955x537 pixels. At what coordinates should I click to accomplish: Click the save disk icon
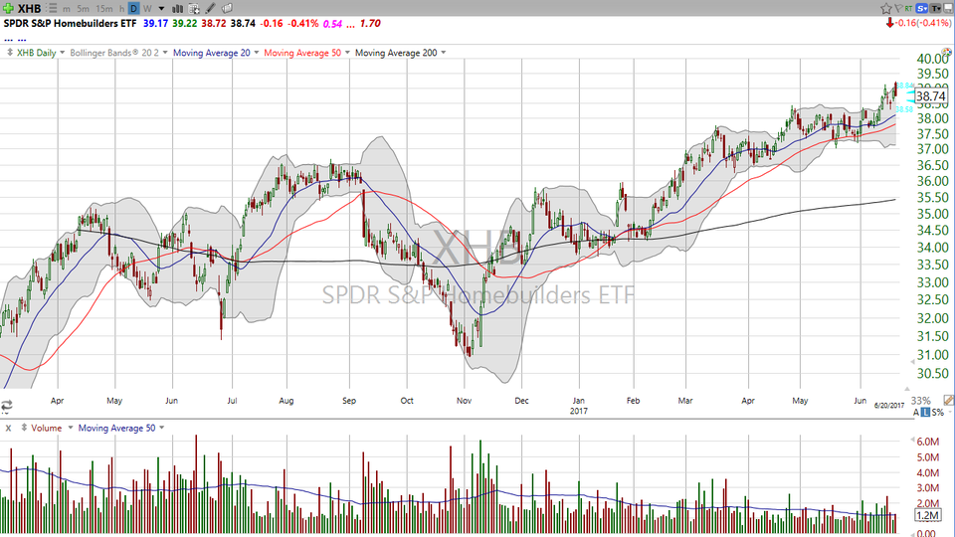click(948, 9)
